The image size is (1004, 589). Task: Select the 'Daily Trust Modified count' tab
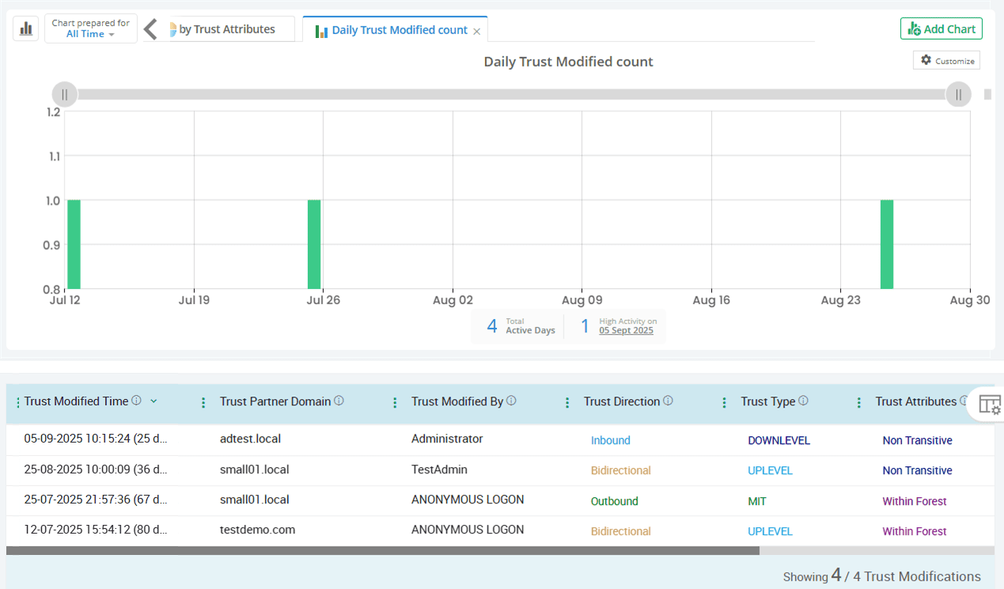(399, 30)
